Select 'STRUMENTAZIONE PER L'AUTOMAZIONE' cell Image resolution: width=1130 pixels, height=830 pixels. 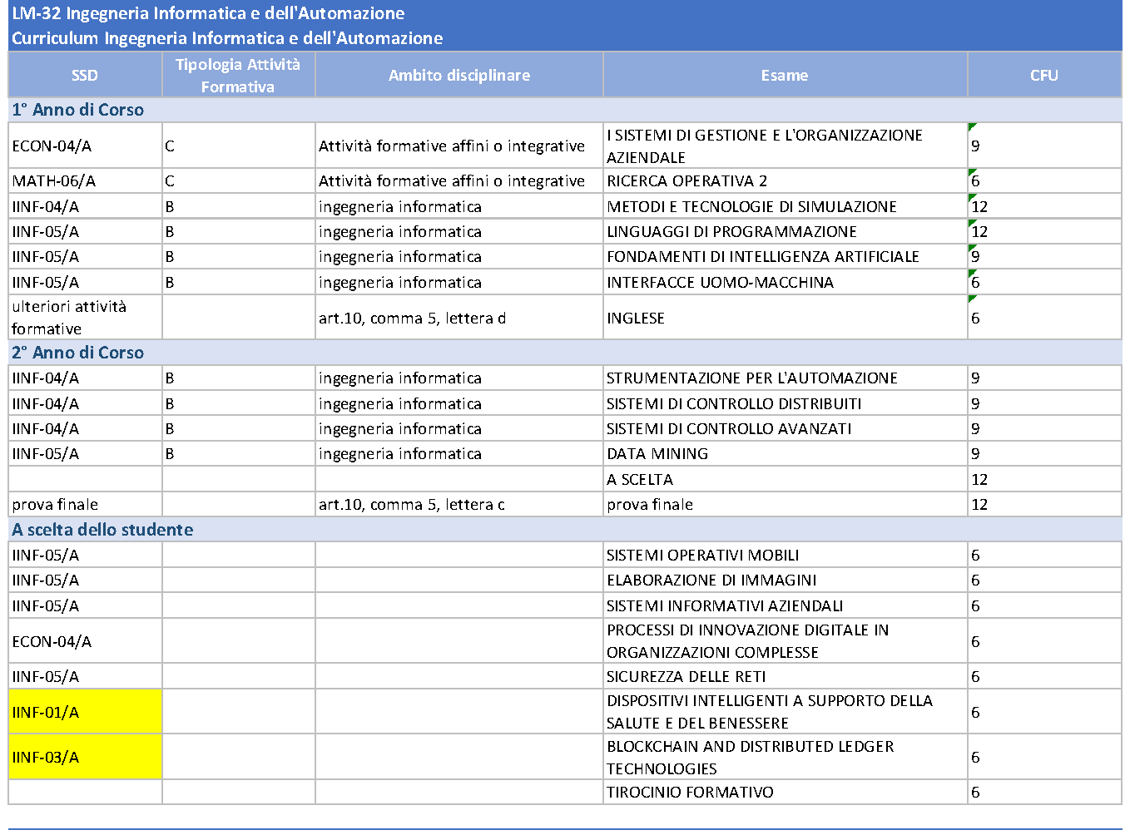[x=785, y=378]
